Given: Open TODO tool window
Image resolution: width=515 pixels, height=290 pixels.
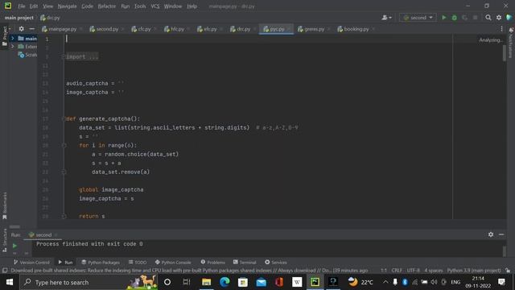Looking at the screenshot, I should click(x=138, y=263).
